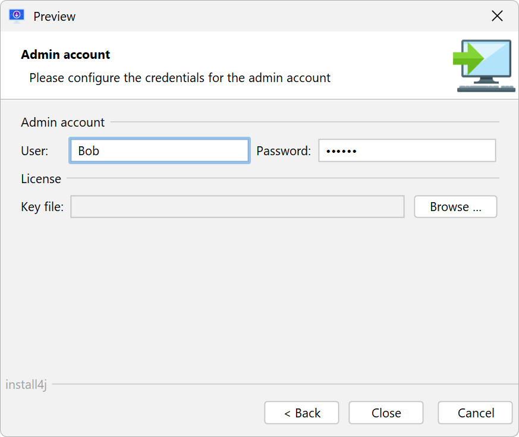Click the Preview title text
519x437 pixels.
click(x=54, y=17)
